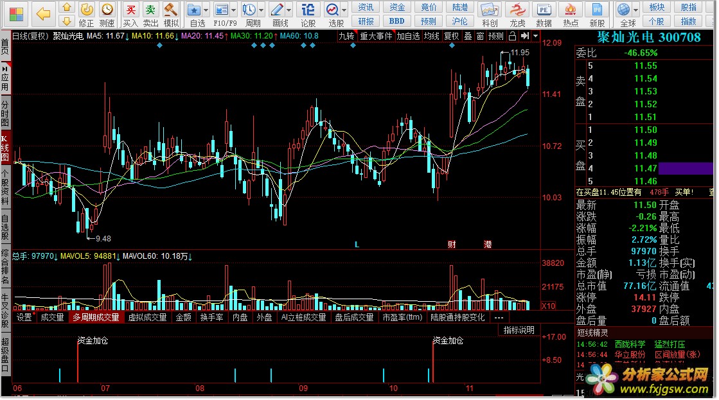
Task: Expand the 自选 dropdown arrow
Action: 206,10
